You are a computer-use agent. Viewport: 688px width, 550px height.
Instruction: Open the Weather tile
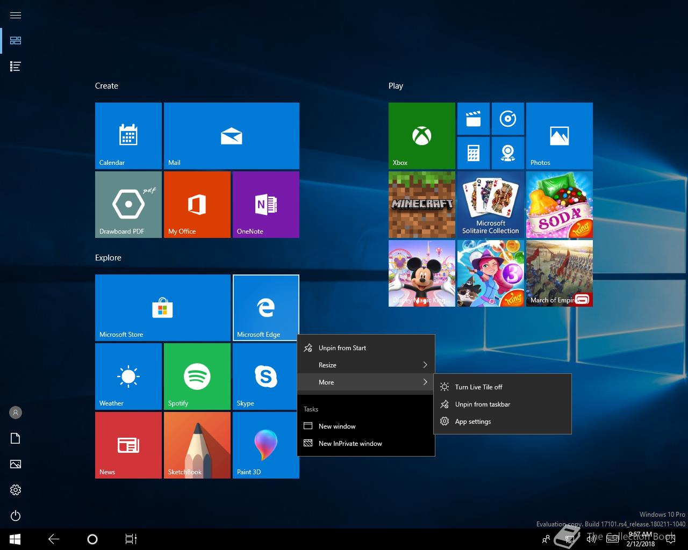pyautogui.click(x=128, y=377)
